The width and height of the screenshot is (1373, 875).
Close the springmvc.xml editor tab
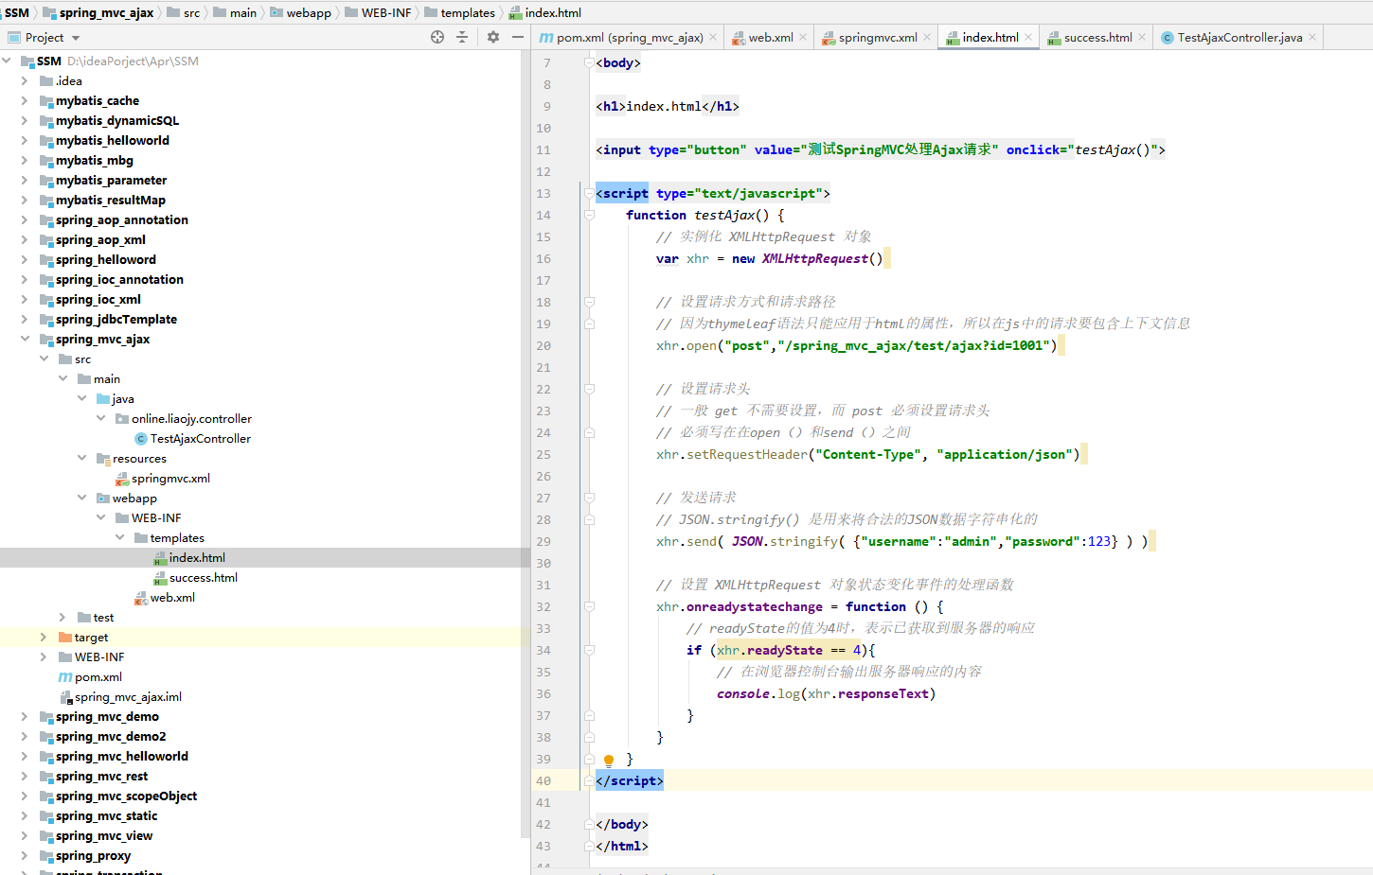tap(927, 38)
